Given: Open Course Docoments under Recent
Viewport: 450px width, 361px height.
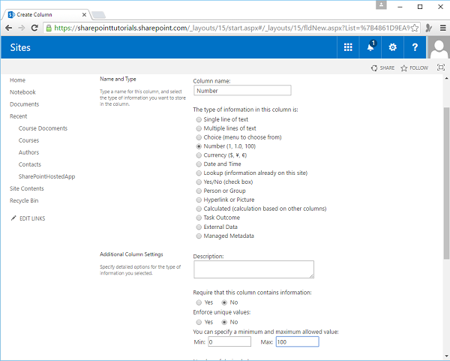Looking at the screenshot, I should coord(43,128).
